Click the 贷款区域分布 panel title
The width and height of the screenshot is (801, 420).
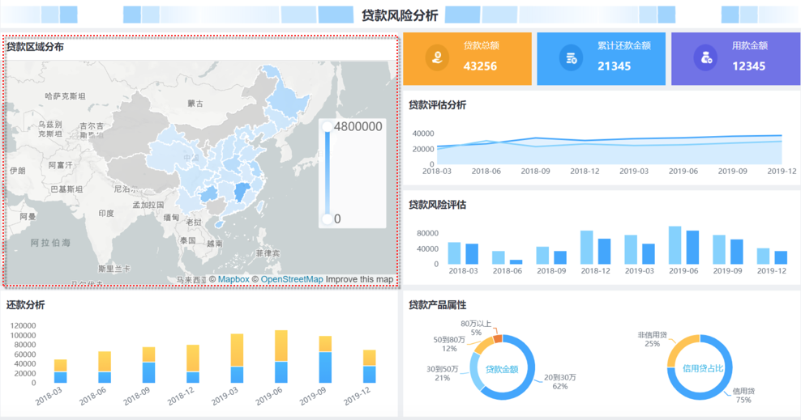click(35, 47)
